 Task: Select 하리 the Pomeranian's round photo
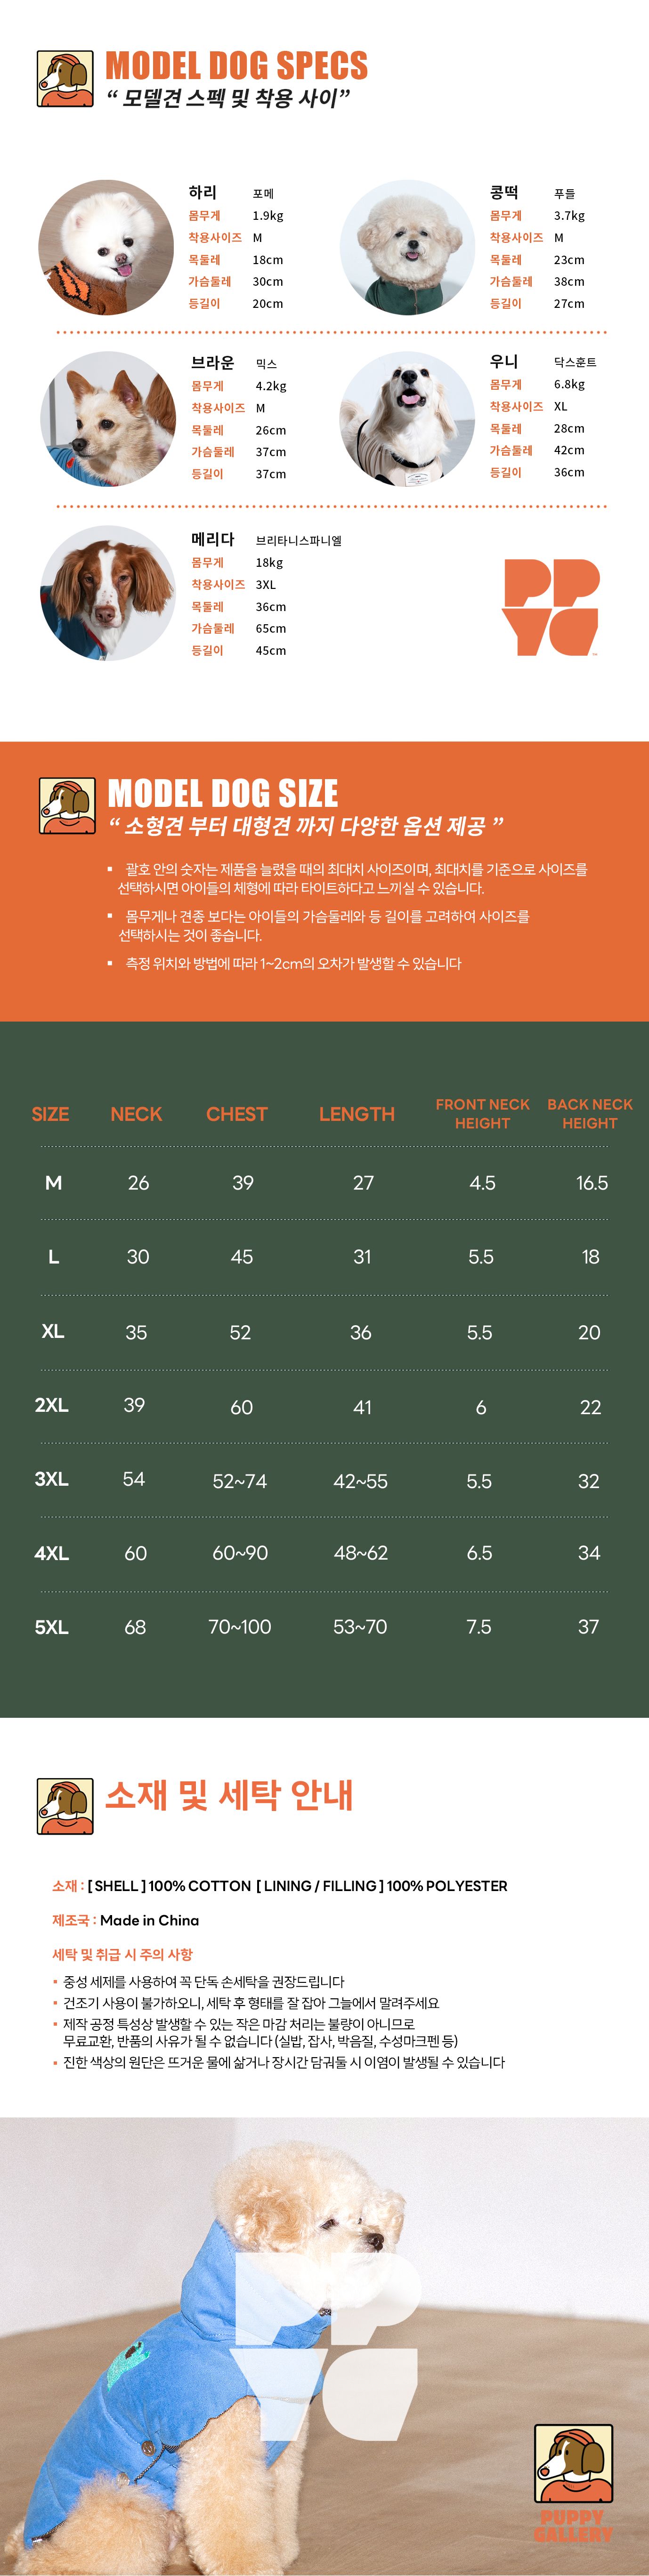[x=105, y=248]
